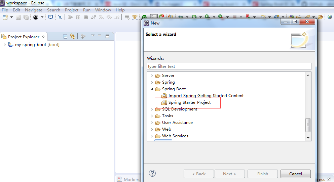Click the Next button
Viewport: 334px width, 182px height.
(230, 174)
